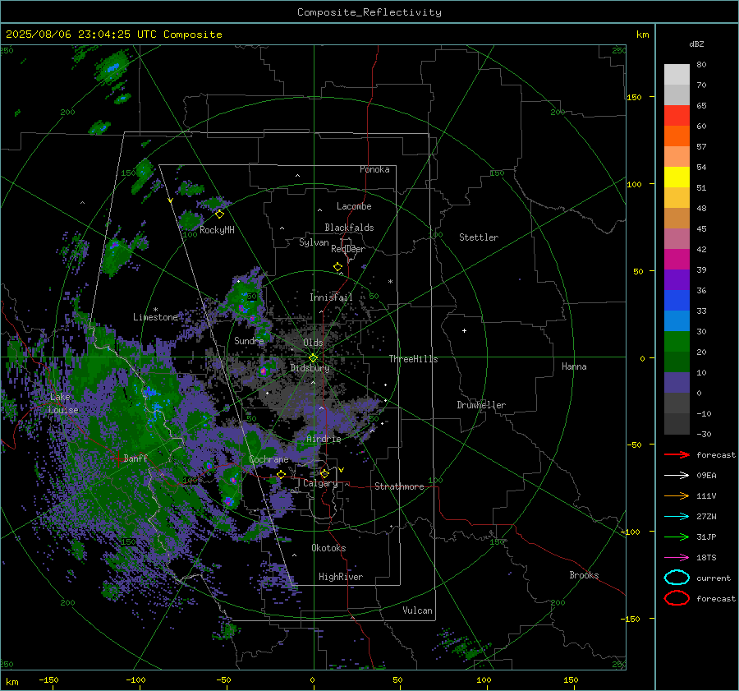739x691 pixels.
Task: Click the Strathmore city label
Action: [399, 486]
